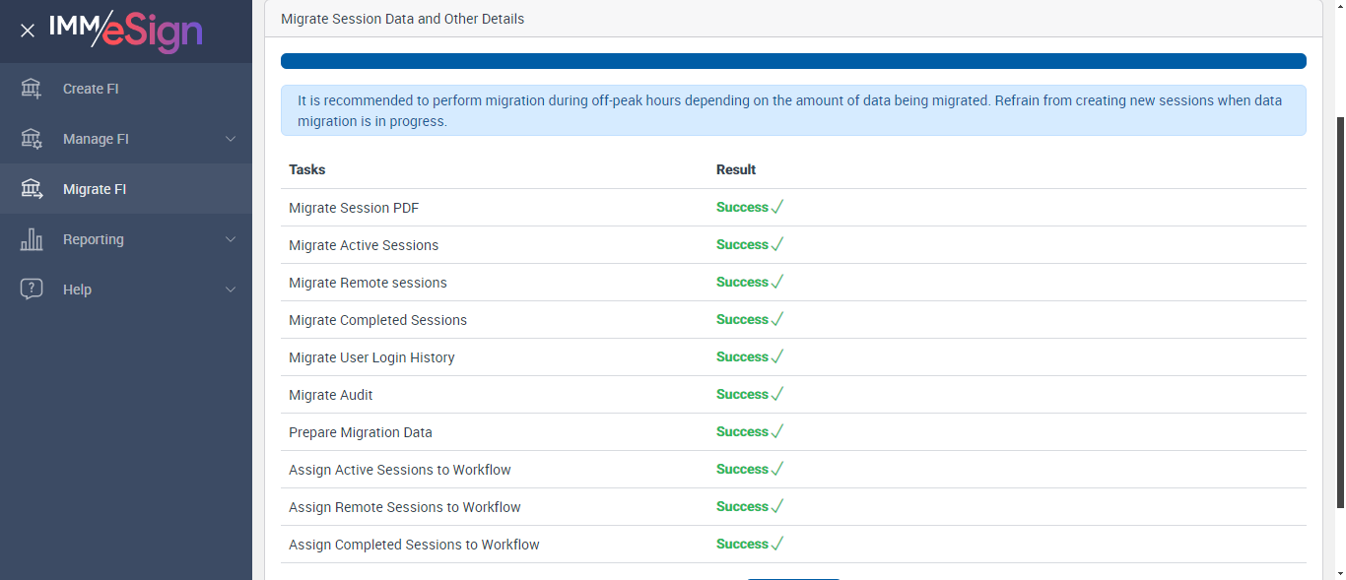The image size is (1346, 580).
Task: Click checkmark beside Migrate Audit result
Action: 777,394
